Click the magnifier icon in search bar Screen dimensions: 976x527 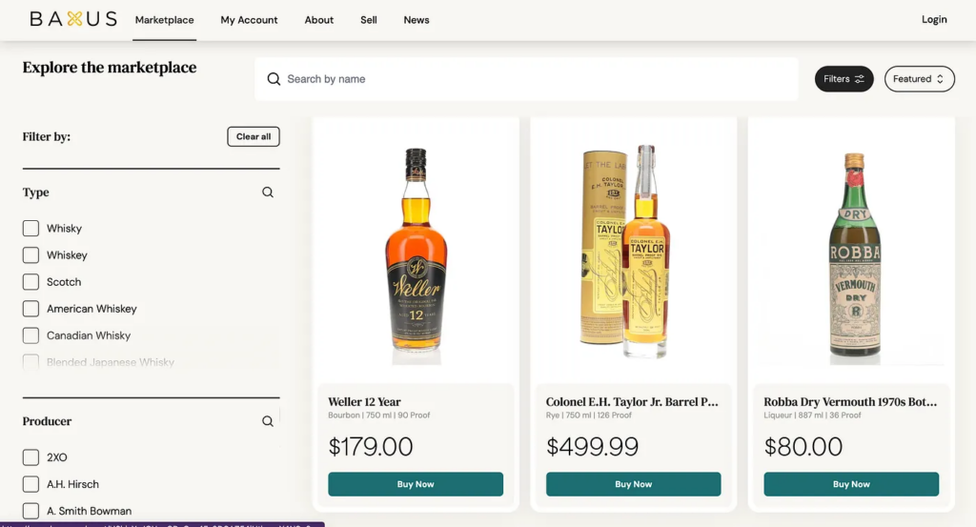pos(274,79)
